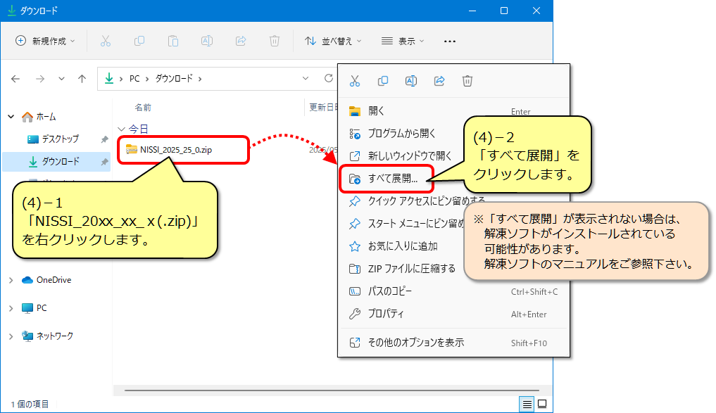Go up one folder with up arrow

[82, 79]
